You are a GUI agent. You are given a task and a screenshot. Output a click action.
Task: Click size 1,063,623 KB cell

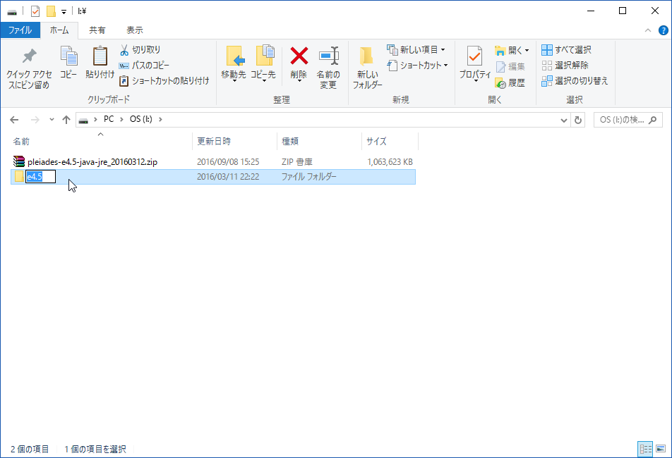[x=390, y=162]
